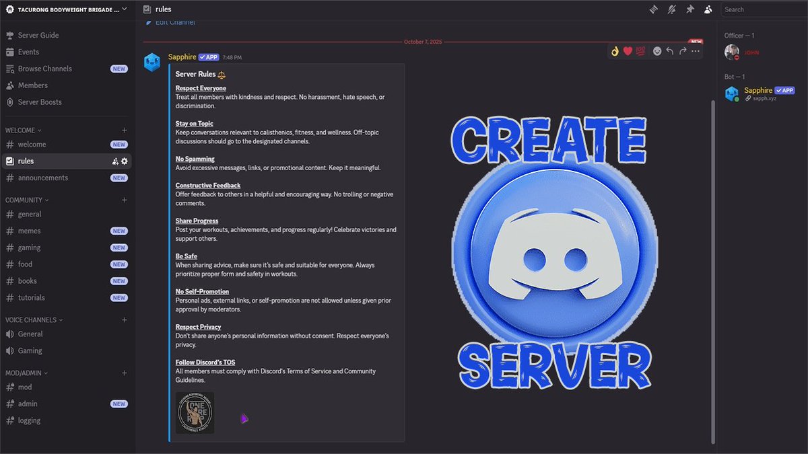Click the rules channel name in header
Screen dimensions: 808x454
point(163,9)
